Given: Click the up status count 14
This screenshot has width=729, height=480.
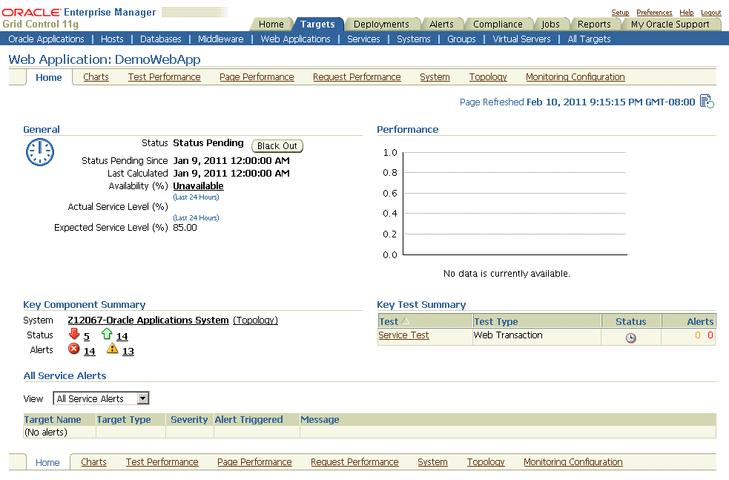Looking at the screenshot, I should pos(122,336).
